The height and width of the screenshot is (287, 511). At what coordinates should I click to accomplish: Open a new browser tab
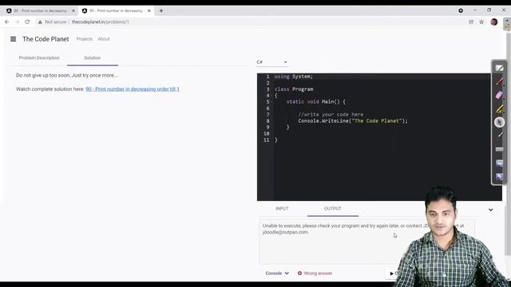pyautogui.click(x=161, y=10)
